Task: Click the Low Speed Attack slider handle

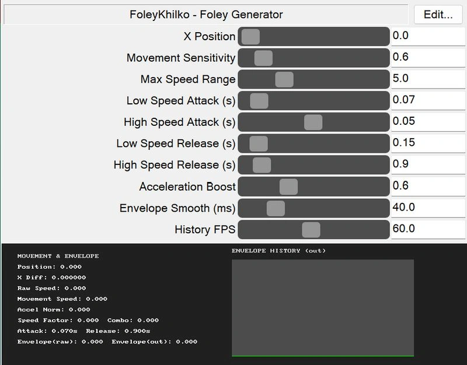Action: coord(259,101)
